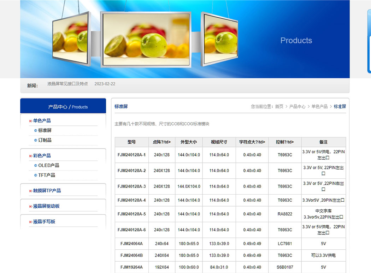The image size is (371, 273).
Task: Open the 单色产品 category
Action: 42,121
